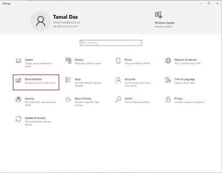
Task: Open the Update & Security icon
Action: point(18,119)
